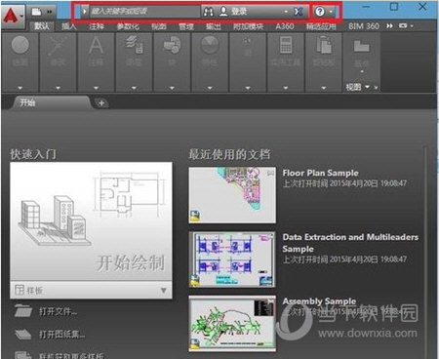The width and height of the screenshot is (439, 359).
Task: Open the Autodesk Exchange Apps X icon
Action: coord(299,12)
